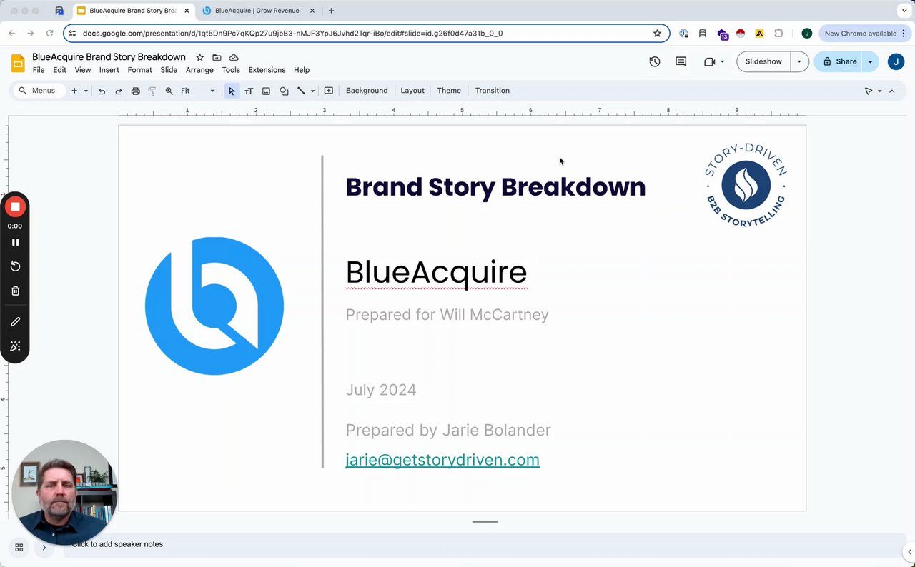Select the Shape tool
The image size is (915, 567).
(284, 91)
